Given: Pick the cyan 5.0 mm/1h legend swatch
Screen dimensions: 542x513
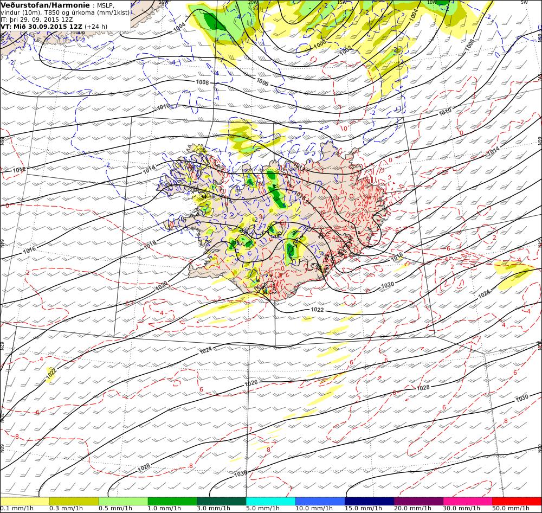Looking at the screenshot, I should coord(270,501).
